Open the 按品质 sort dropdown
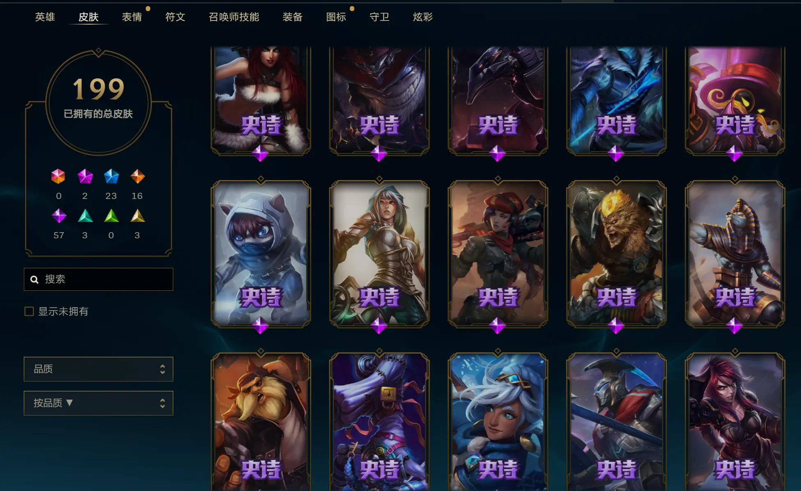The height and width of the screenshot is (491, 801). click(x=99, y=403)
